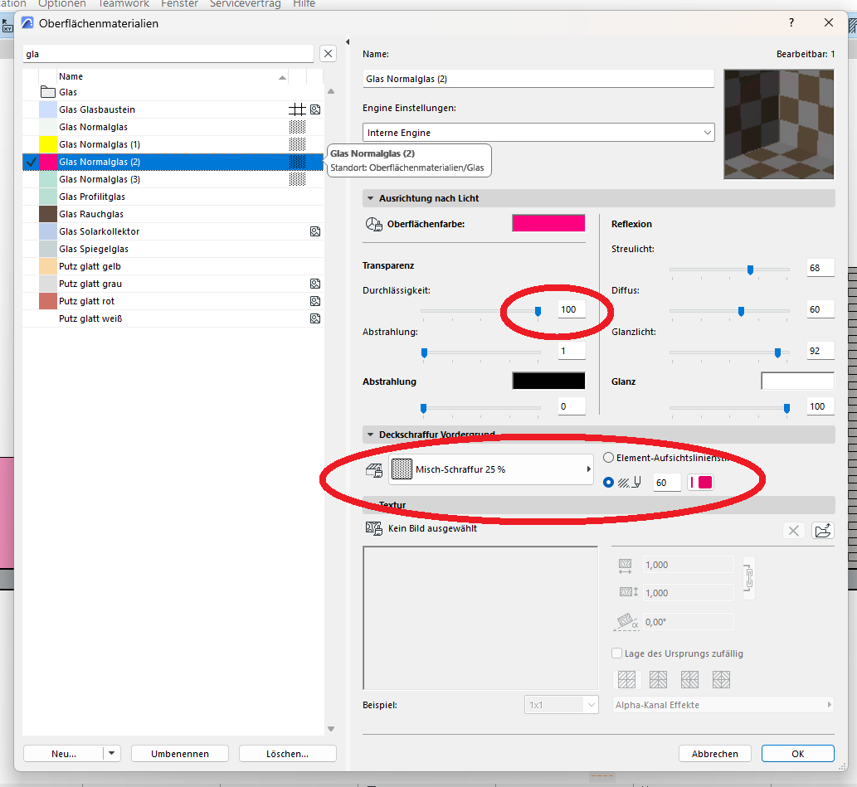Viewport: 857px width, 787px height.
Task: Select the third texture mirroring pattern icon
Action: pos(689,679)
